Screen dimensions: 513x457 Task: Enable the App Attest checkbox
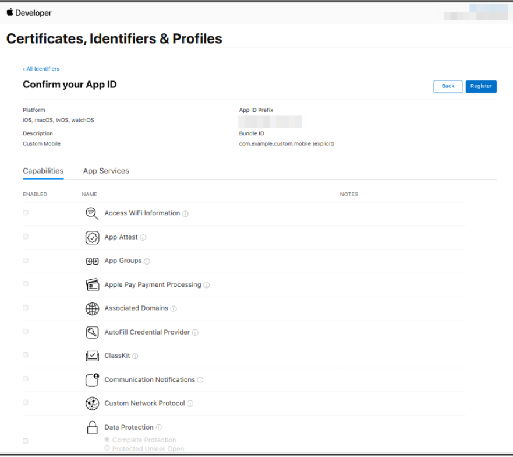coord(26,237)
